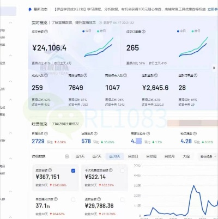
Task: Click the highest peak of the blue trend line
Action: pos(194,186)
